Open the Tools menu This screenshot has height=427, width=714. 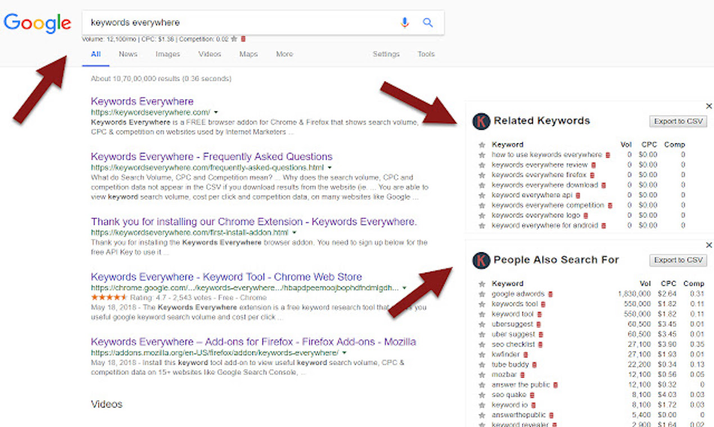pyautogui.click(x=426, y=54)
